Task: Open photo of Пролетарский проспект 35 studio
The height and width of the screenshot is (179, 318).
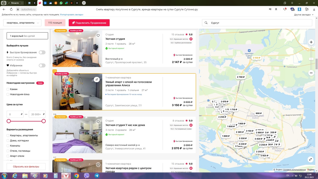Action: (77, 49)
